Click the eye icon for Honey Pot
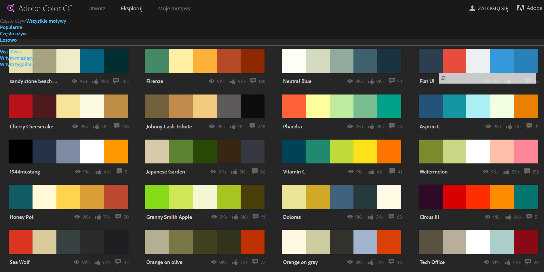 pos(77,217)
